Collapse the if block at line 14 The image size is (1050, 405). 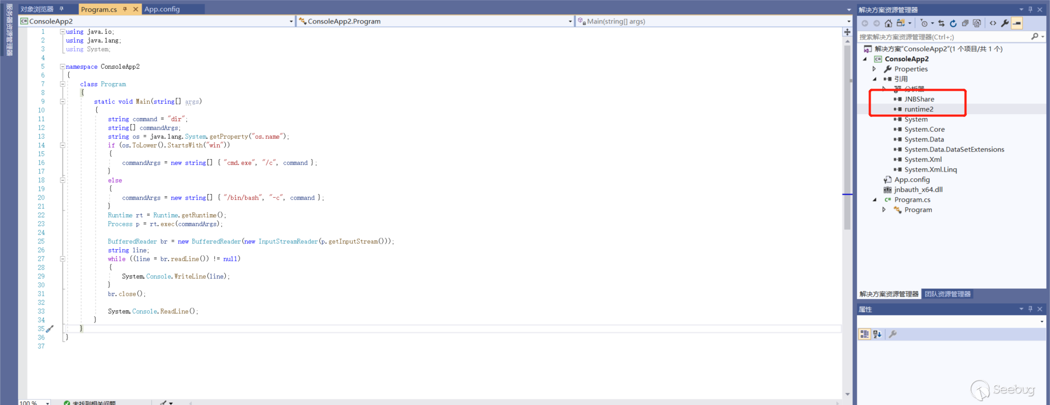coord(62,145)
